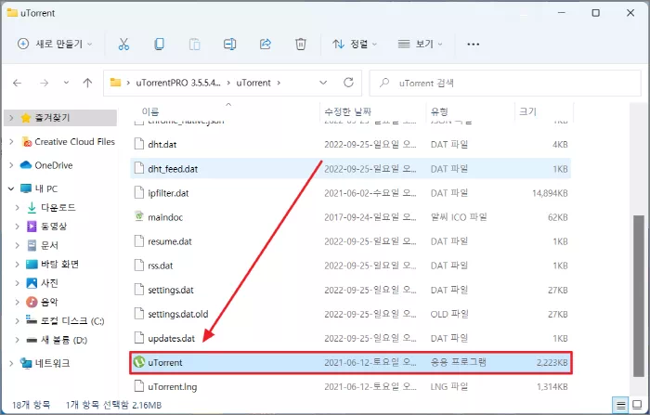Expand the 즐겨찾기 favorites tree node
Image resolution: width=650 pixels, height=415 pixels.
(11, 118)
